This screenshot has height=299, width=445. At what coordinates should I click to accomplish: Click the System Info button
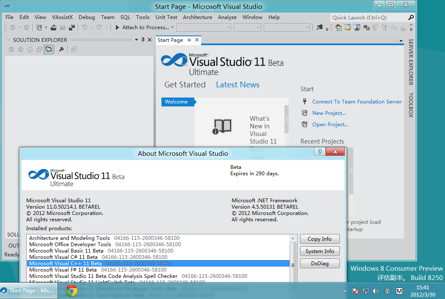(x=319, y=251)
